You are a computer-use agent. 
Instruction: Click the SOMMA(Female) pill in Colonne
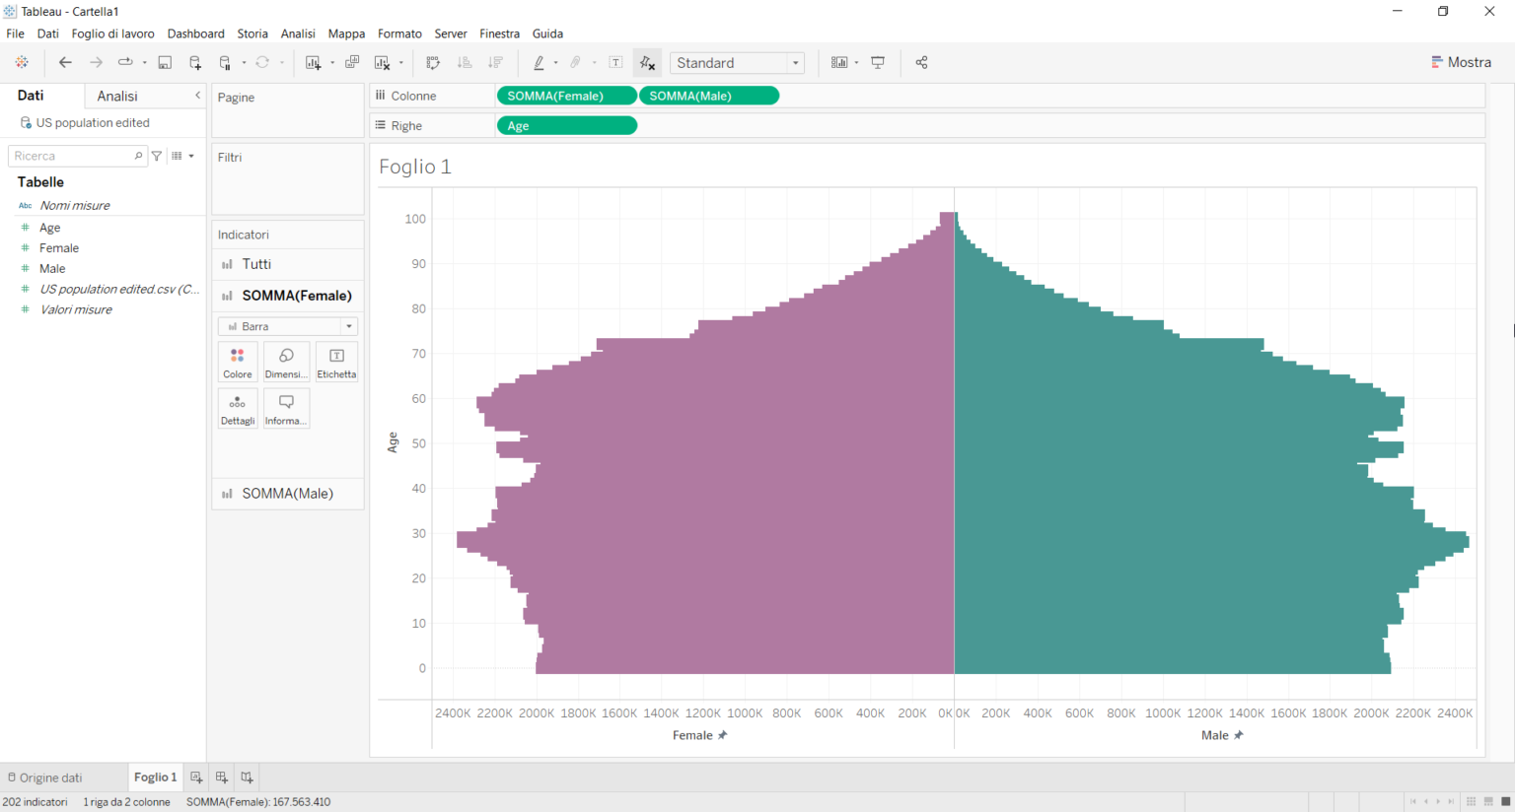[567, 95]
